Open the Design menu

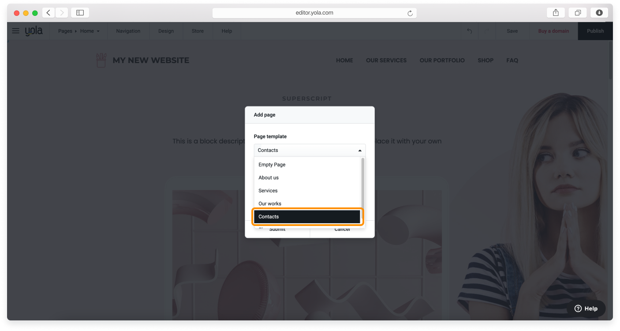coord(166,31)
